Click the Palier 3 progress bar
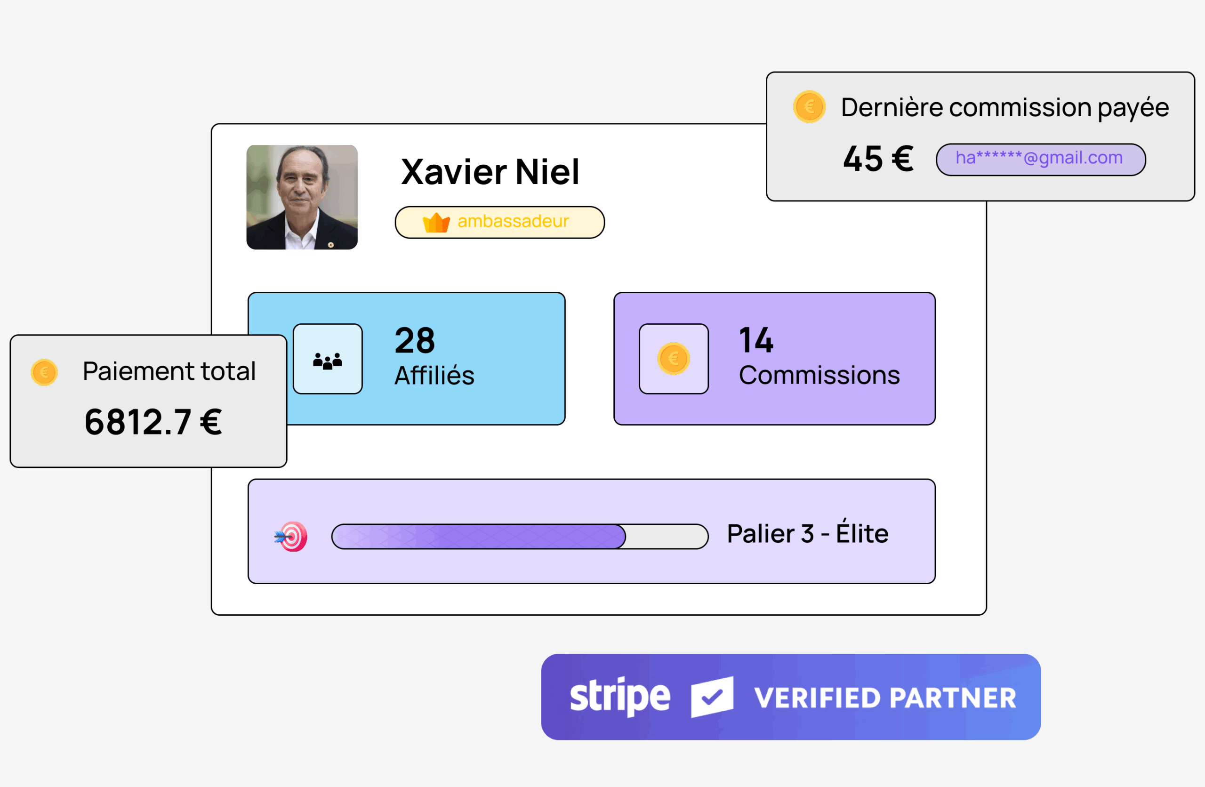This screenshot has height=787, width=1205. tap(520, 536)
